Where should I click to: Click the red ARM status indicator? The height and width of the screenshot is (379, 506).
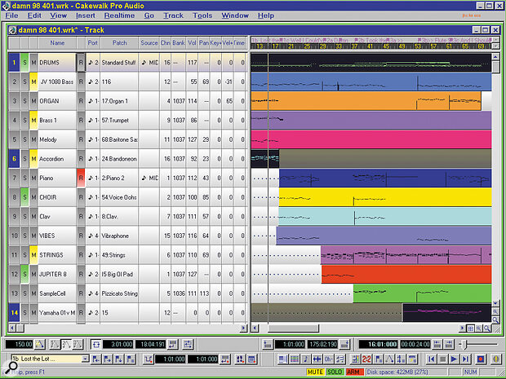(354, 372)
